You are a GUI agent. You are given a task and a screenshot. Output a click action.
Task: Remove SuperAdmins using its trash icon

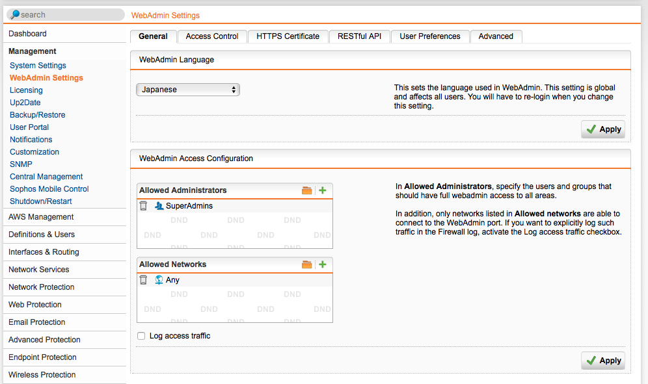[x=144, y=206]
